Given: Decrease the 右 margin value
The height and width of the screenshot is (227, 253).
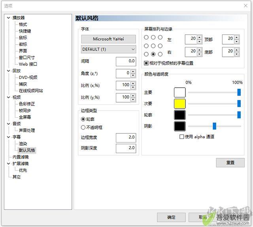Looking at the screenshot, I should [x=200, y=54].
